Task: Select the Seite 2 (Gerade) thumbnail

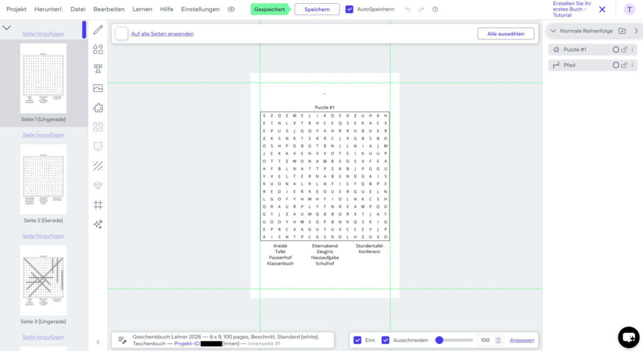Action: [43, 179]
